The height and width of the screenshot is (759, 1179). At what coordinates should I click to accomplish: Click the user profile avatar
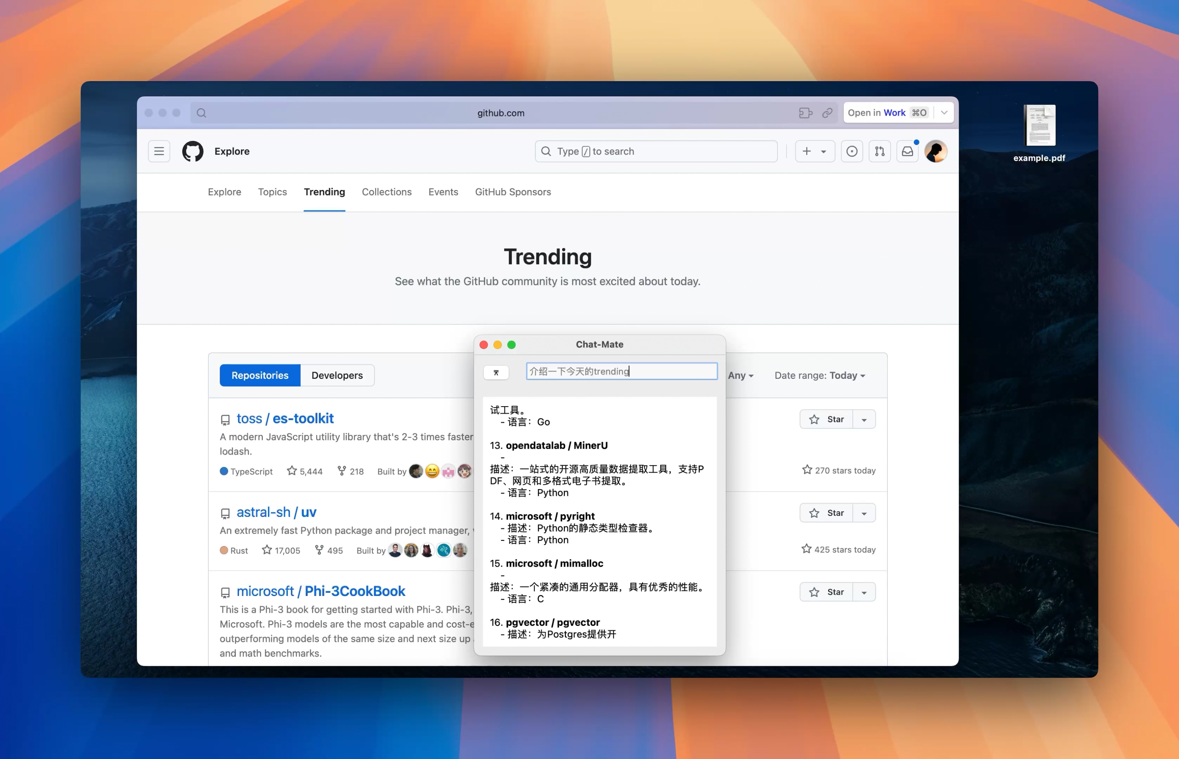tap(935, 151)
